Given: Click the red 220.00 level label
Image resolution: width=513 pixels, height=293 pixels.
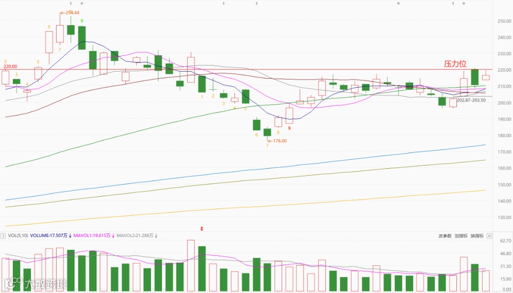Looking at the screenshot, I should coord(10,66).
